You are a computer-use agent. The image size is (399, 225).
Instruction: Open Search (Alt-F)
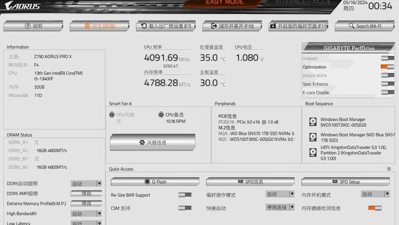pyautogui.click(x=365, y=26)
